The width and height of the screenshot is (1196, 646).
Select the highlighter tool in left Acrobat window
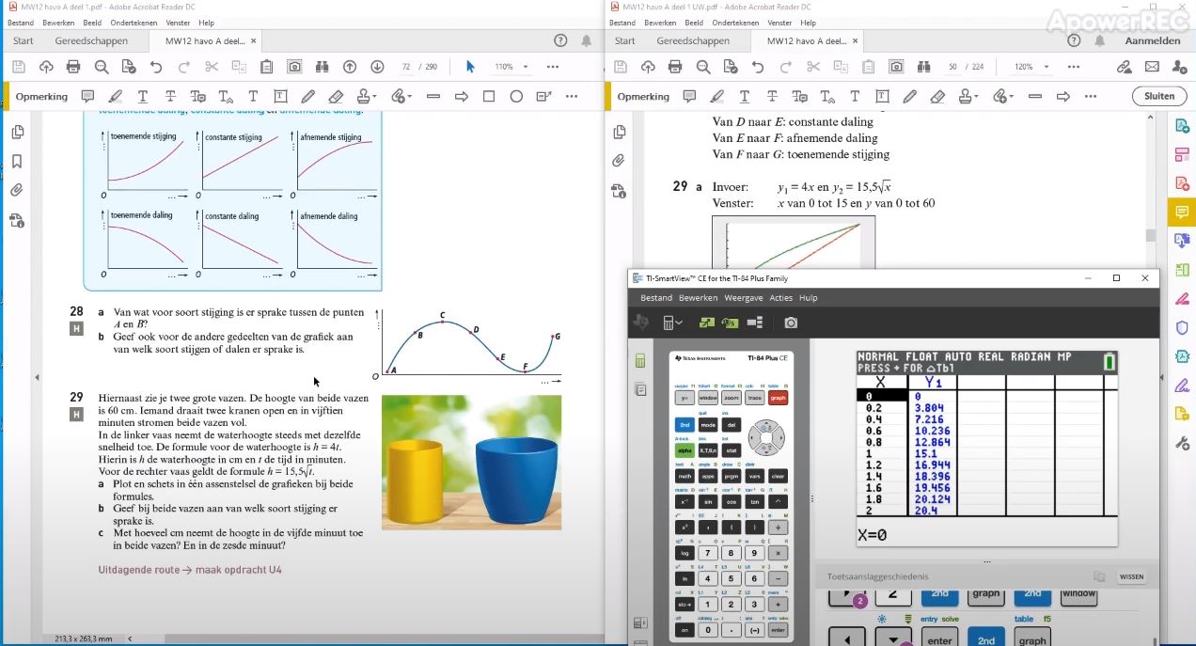(116, 96)
